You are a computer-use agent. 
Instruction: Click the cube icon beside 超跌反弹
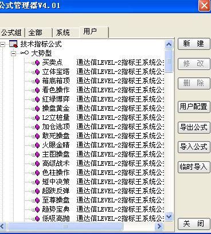point(37,191)
